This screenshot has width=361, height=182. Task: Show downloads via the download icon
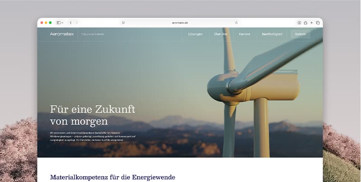(x=299, y=22)
